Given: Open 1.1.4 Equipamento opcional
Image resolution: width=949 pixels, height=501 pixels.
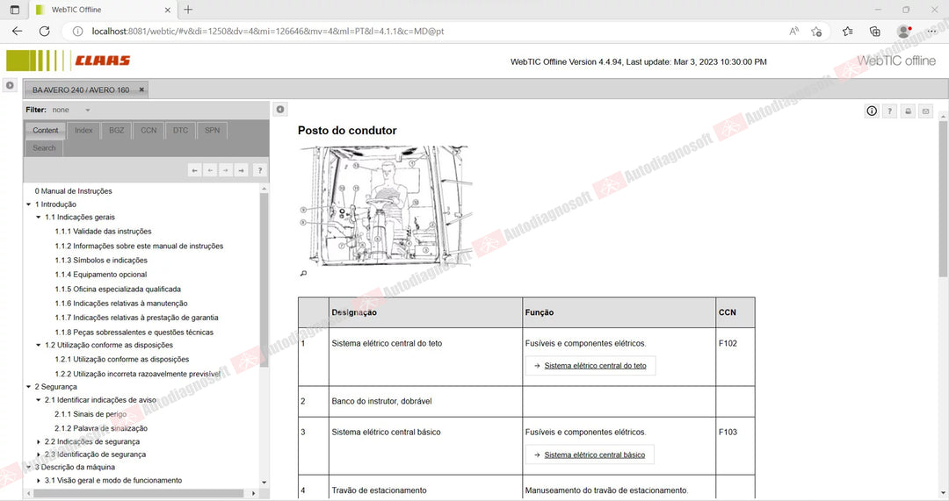Looking at the screenshot, I should (x=100, y=275).
